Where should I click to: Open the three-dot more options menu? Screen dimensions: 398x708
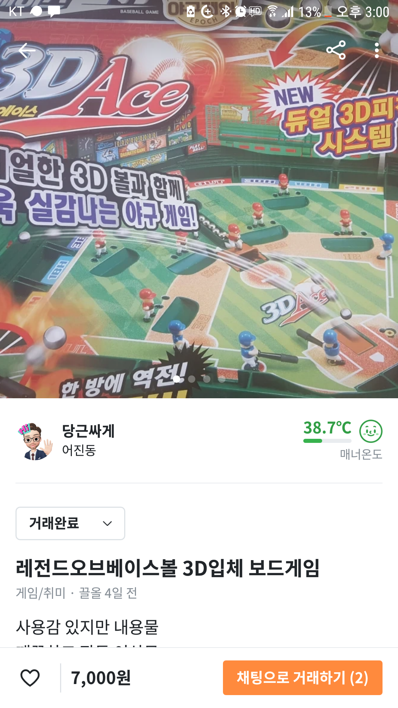[x=377, y=50]
